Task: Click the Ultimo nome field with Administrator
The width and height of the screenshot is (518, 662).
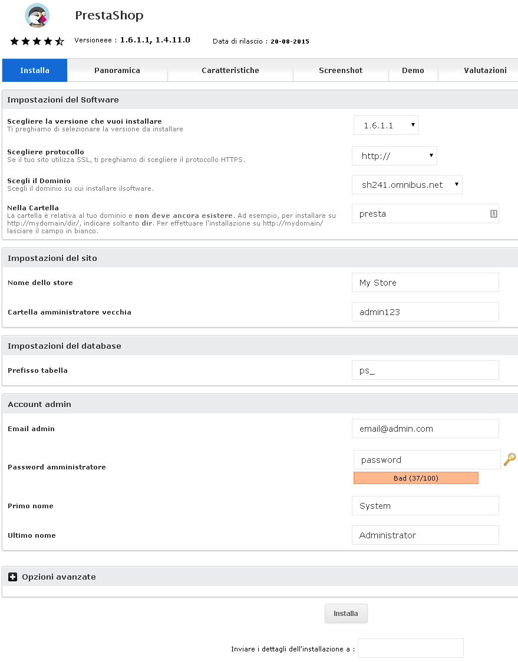Action: (425, 535)
